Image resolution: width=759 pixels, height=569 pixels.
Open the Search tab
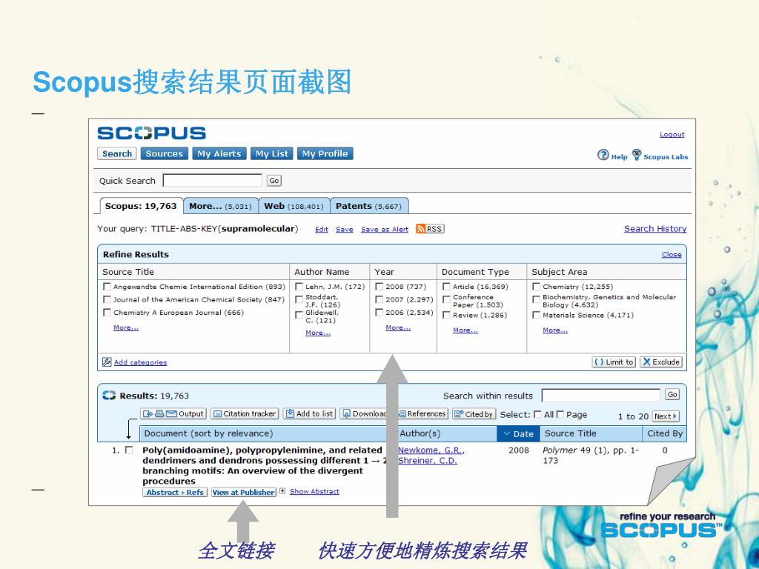pos(117,154)
